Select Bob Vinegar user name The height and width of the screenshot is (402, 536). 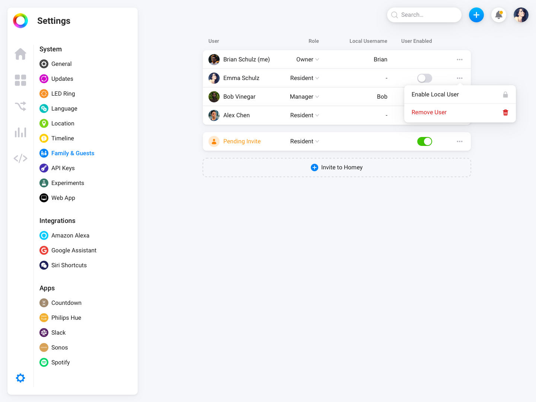point(239,97)
